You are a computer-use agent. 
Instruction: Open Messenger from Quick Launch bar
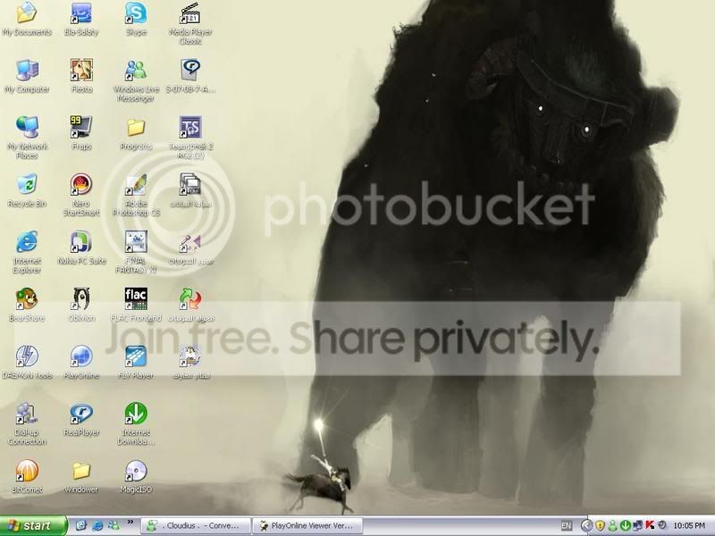(114, 525)
